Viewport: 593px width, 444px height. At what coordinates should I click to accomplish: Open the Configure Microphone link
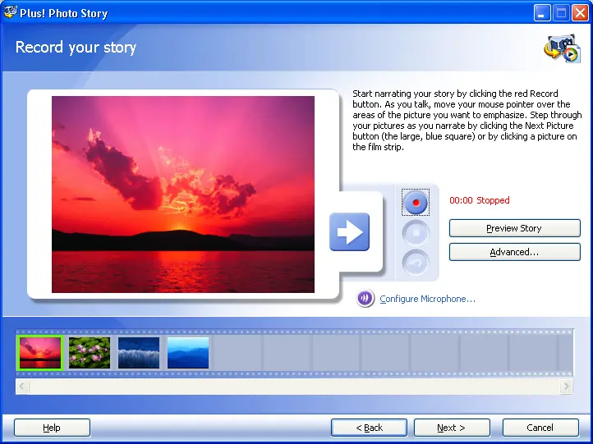(427, 300)
